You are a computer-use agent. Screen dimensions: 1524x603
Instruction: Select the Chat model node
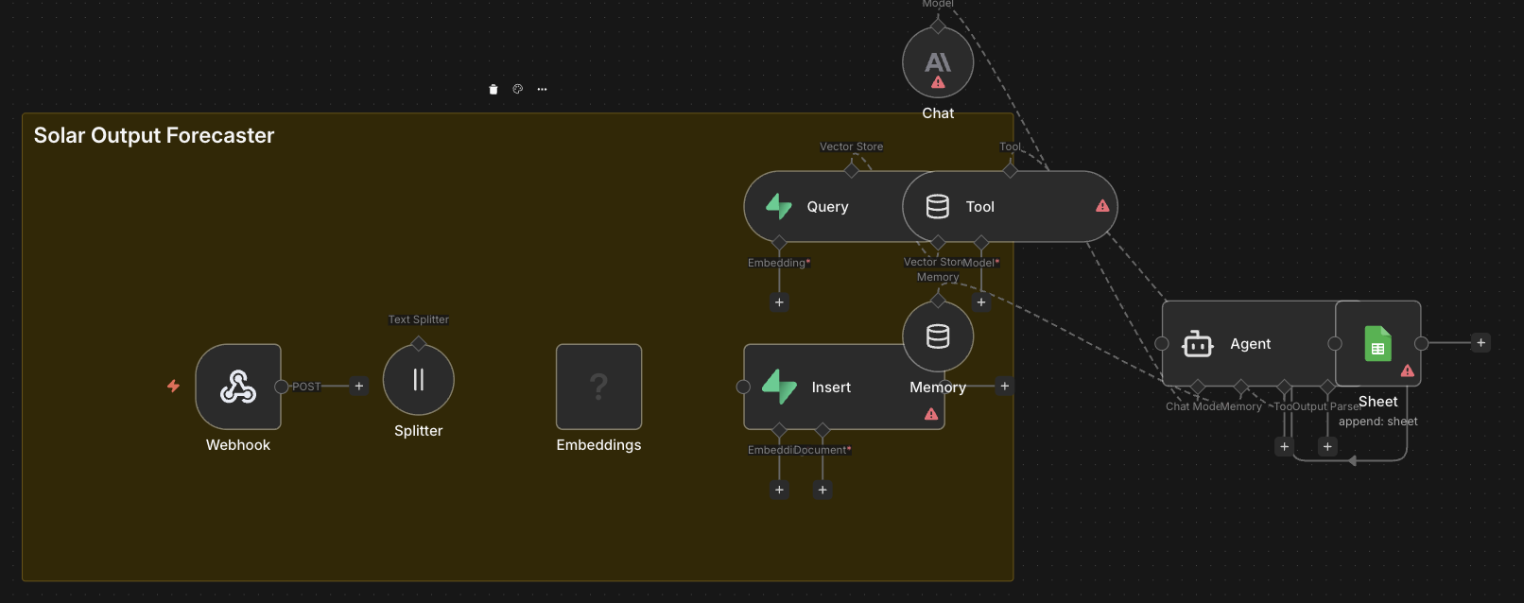coord(938,62)
